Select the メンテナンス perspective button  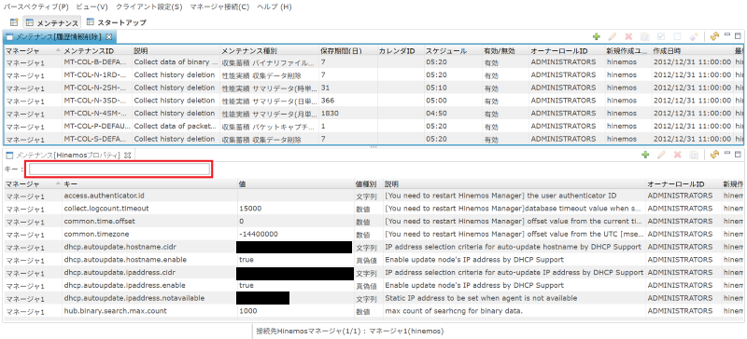tap(52, 21)
